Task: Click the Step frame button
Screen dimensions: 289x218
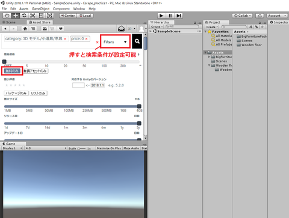Action: (x=178, y=16)
